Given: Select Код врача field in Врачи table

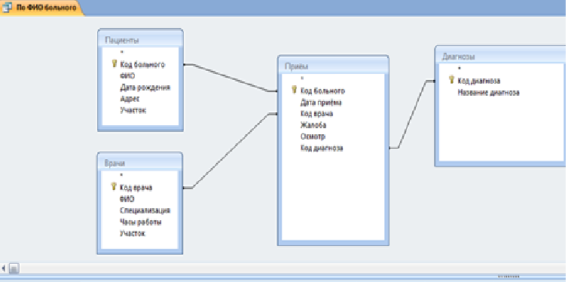Looking at the screenshot, I should pyautogui.click(x=136, y=188).
